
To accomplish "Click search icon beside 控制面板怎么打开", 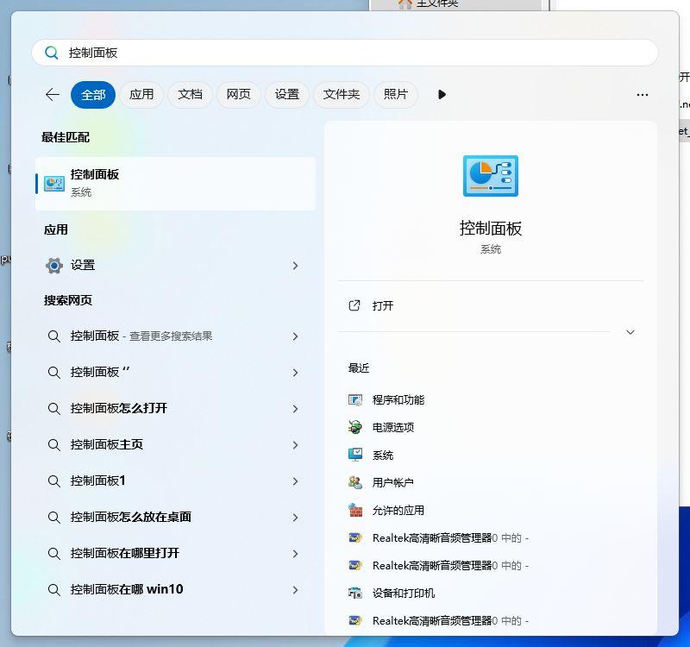I will 53,408.
